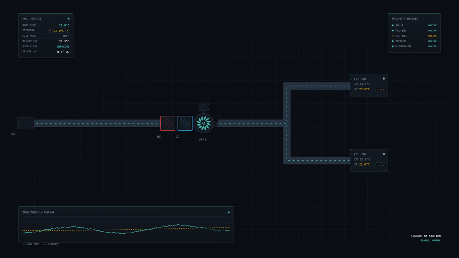Viewport: 459px width, 258px height.
Task: Click the SF-1 supply fan icon
Action: pyautogui.click(x=204, y=123)
